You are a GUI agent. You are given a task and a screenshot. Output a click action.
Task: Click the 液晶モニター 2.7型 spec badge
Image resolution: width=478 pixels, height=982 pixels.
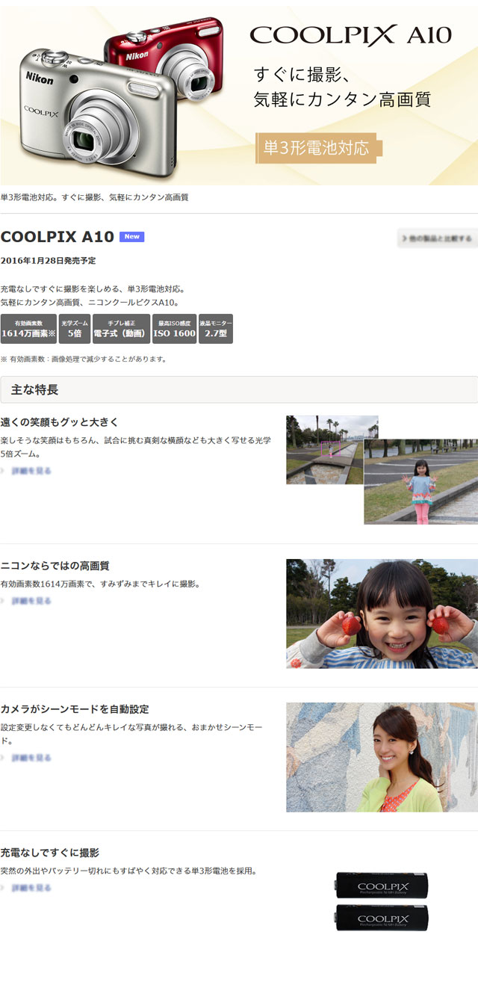[215, 329]
